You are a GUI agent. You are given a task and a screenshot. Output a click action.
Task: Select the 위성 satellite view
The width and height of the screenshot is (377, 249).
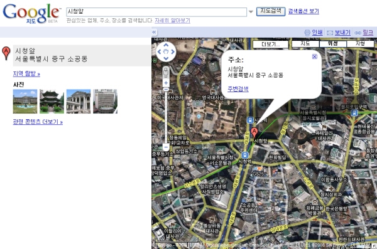click(333, 44)
